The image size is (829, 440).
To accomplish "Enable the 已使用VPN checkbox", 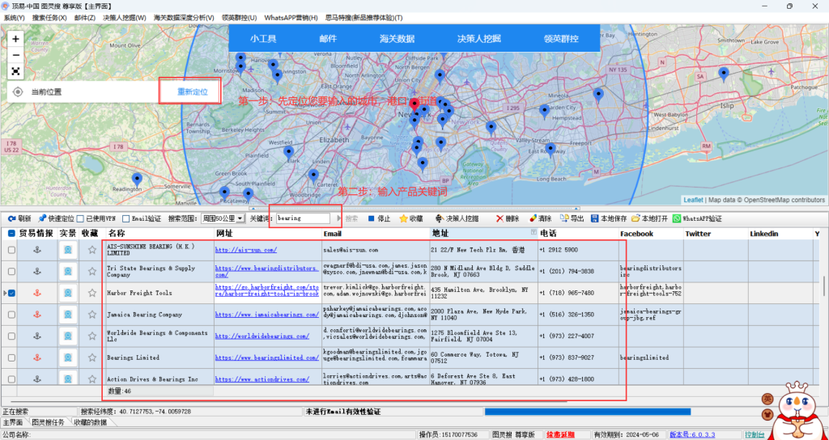I will point(80,218).
